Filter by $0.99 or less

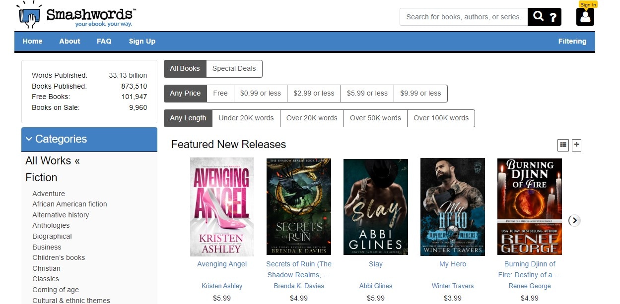[261, 93]
